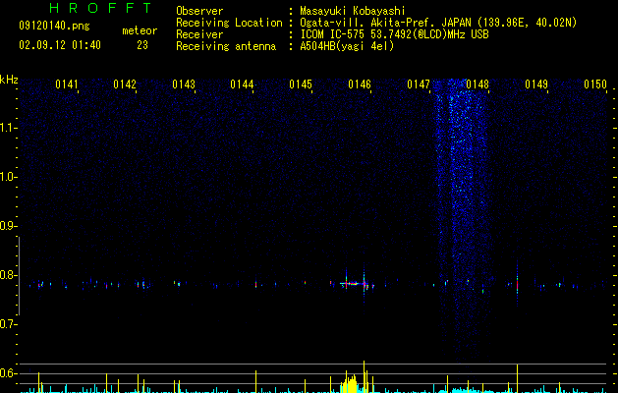Click the 0146 time marker

360,84
